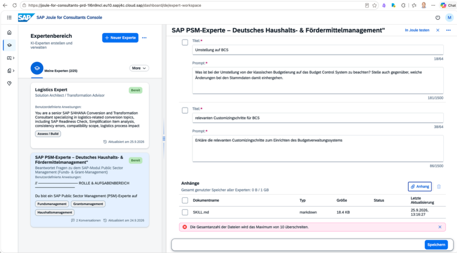Open browser profile avatar
Image resolution: width=457 pixels, height=253 pixels.
tap(424, 5)
